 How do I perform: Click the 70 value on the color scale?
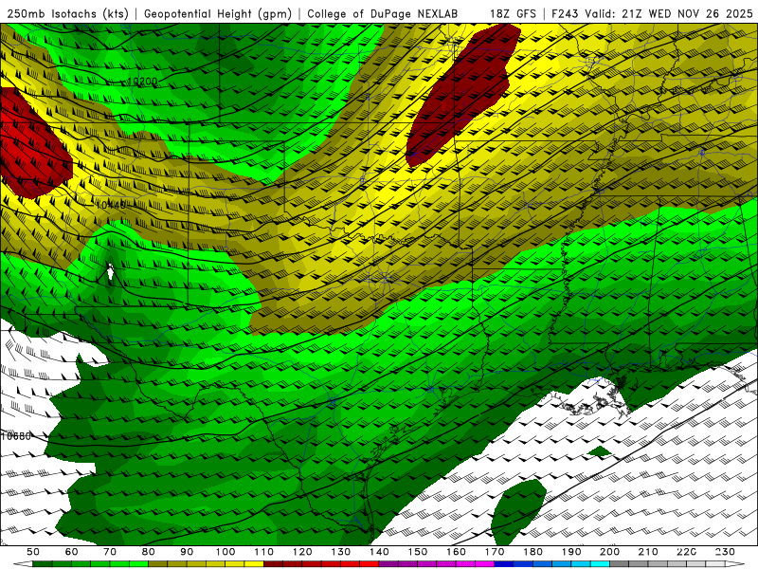point(110,552)
